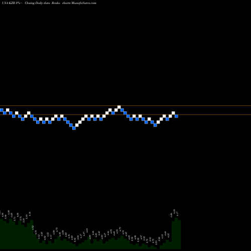Screen dimensions: 251x251
Task: Click the lower orange horizontal level line
Action: click(x=125, y=114)
